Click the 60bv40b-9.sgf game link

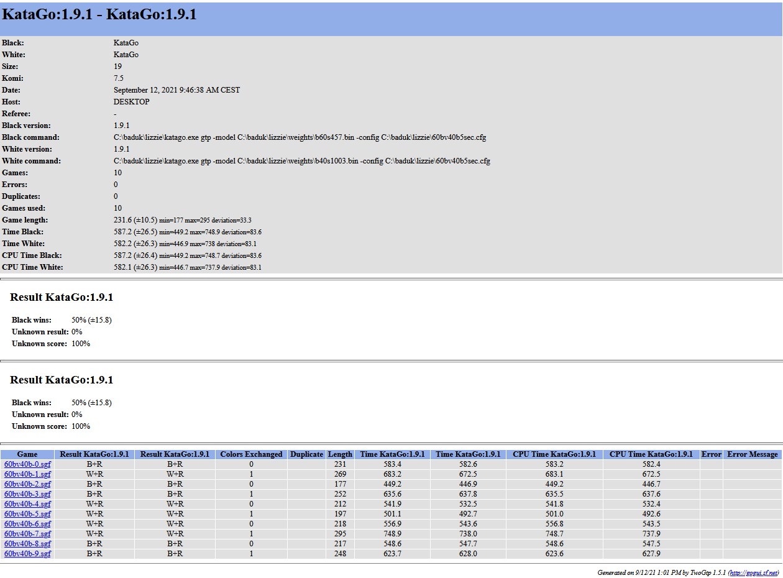(x=27, y=554)
